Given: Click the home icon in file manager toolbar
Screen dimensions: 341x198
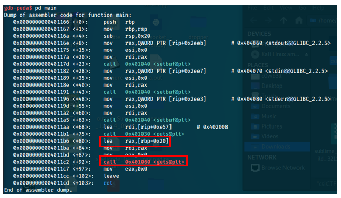Looking at the screenshot, I should [299, 20].
